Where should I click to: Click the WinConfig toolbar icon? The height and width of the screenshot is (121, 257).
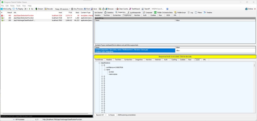click(x=2, y=9)
